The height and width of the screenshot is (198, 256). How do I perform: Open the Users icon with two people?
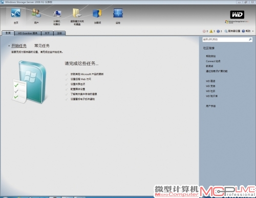(36, 13)
